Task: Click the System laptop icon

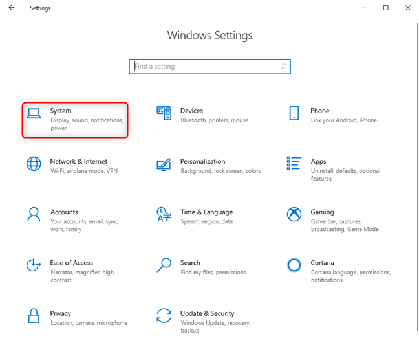Action: click(34, 113)
